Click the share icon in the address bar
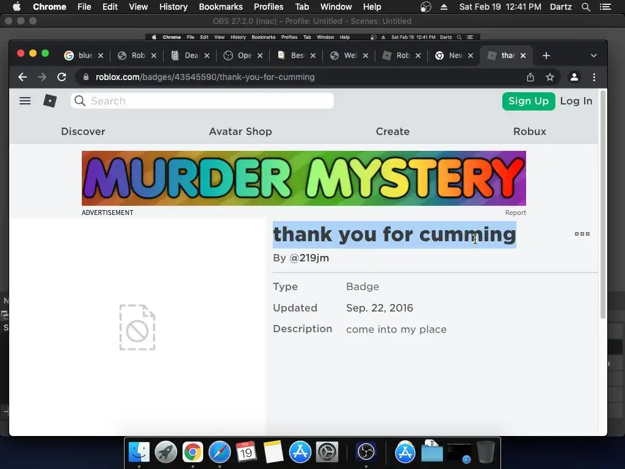The width and height of the screenshot is (625, 469). (530, 77)
